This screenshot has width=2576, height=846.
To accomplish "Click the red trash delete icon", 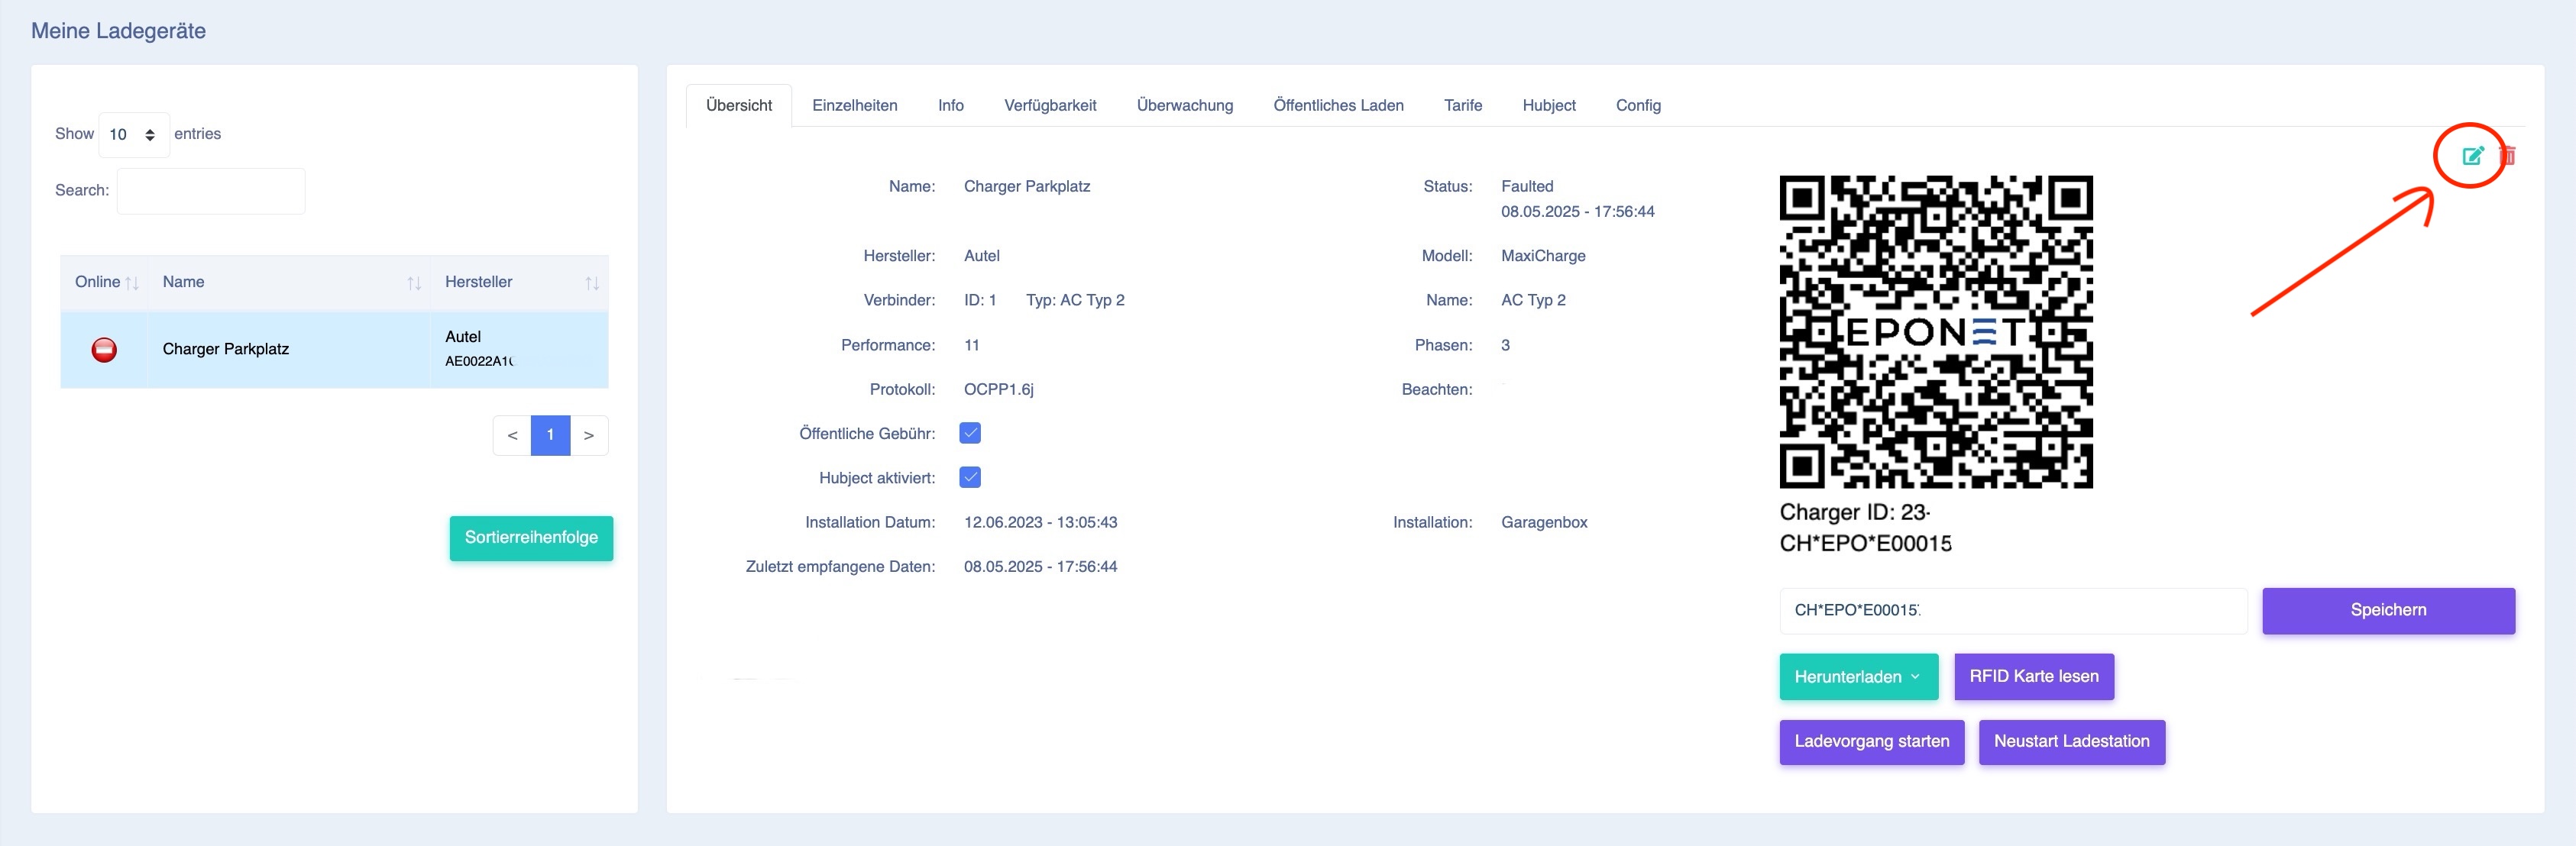I will click(x=2508, y=155).
